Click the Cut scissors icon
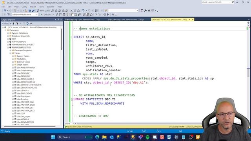 71,11
